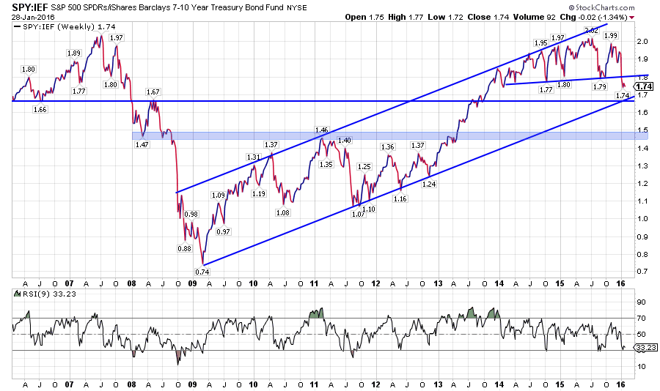Click the 1.07 low label
The width and height of the screenshot is (660, 391).
coord(358,214)
